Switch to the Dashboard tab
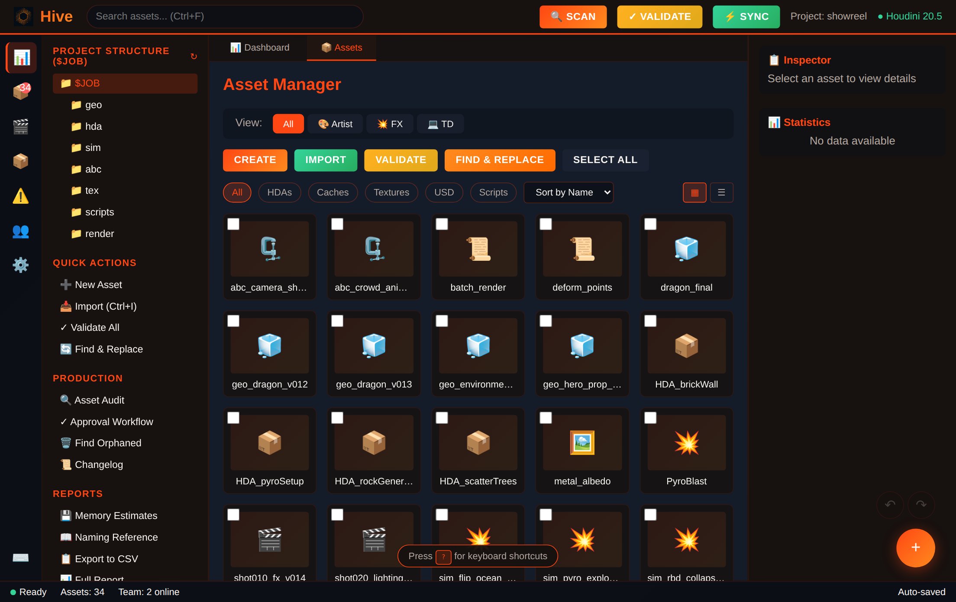The image size is (956, 602). 260,48
